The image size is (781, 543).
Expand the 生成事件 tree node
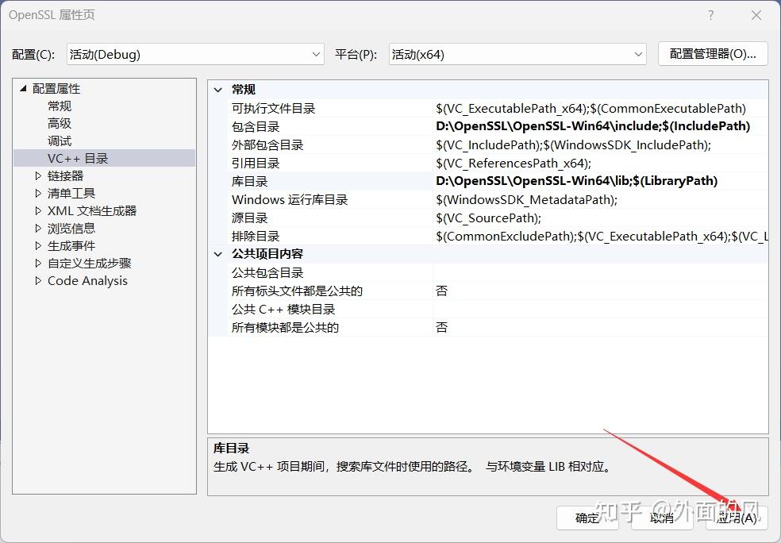38,245
